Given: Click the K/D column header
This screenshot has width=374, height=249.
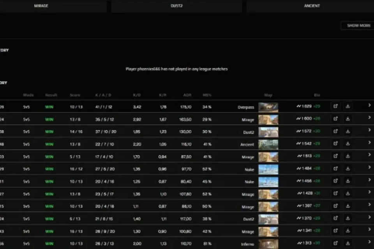Looking at the screenshot, I should point(137,95).
